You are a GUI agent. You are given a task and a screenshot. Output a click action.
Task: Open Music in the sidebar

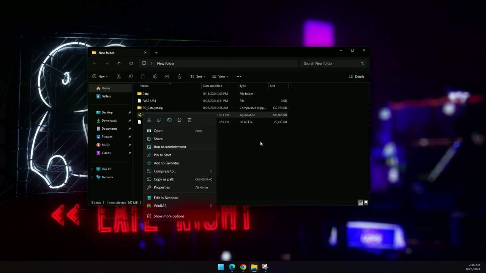[x=110, y=145]
